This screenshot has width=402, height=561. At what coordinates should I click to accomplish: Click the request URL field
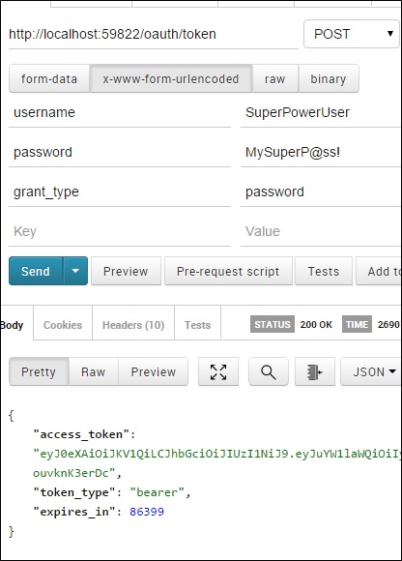coord(154,35)
